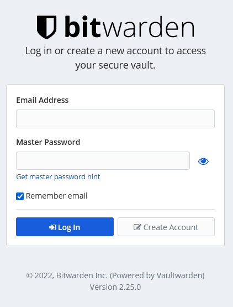
Task: Click the Bitwarden shield logo
Action: coord(47,27)
